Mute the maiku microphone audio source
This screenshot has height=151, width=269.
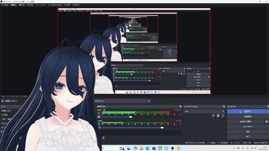coord(100,128)
